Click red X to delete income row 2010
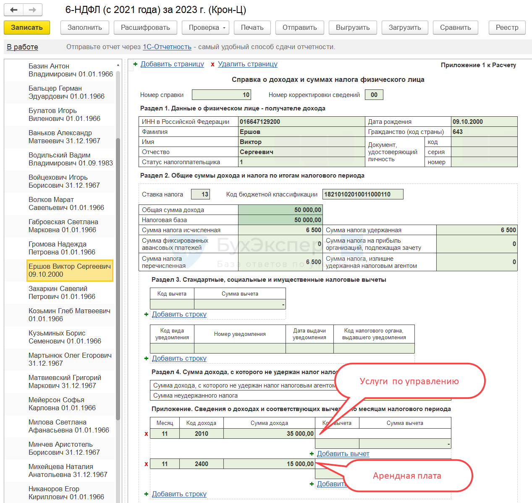This screenshot has height=503, width=532. [146, 434]
